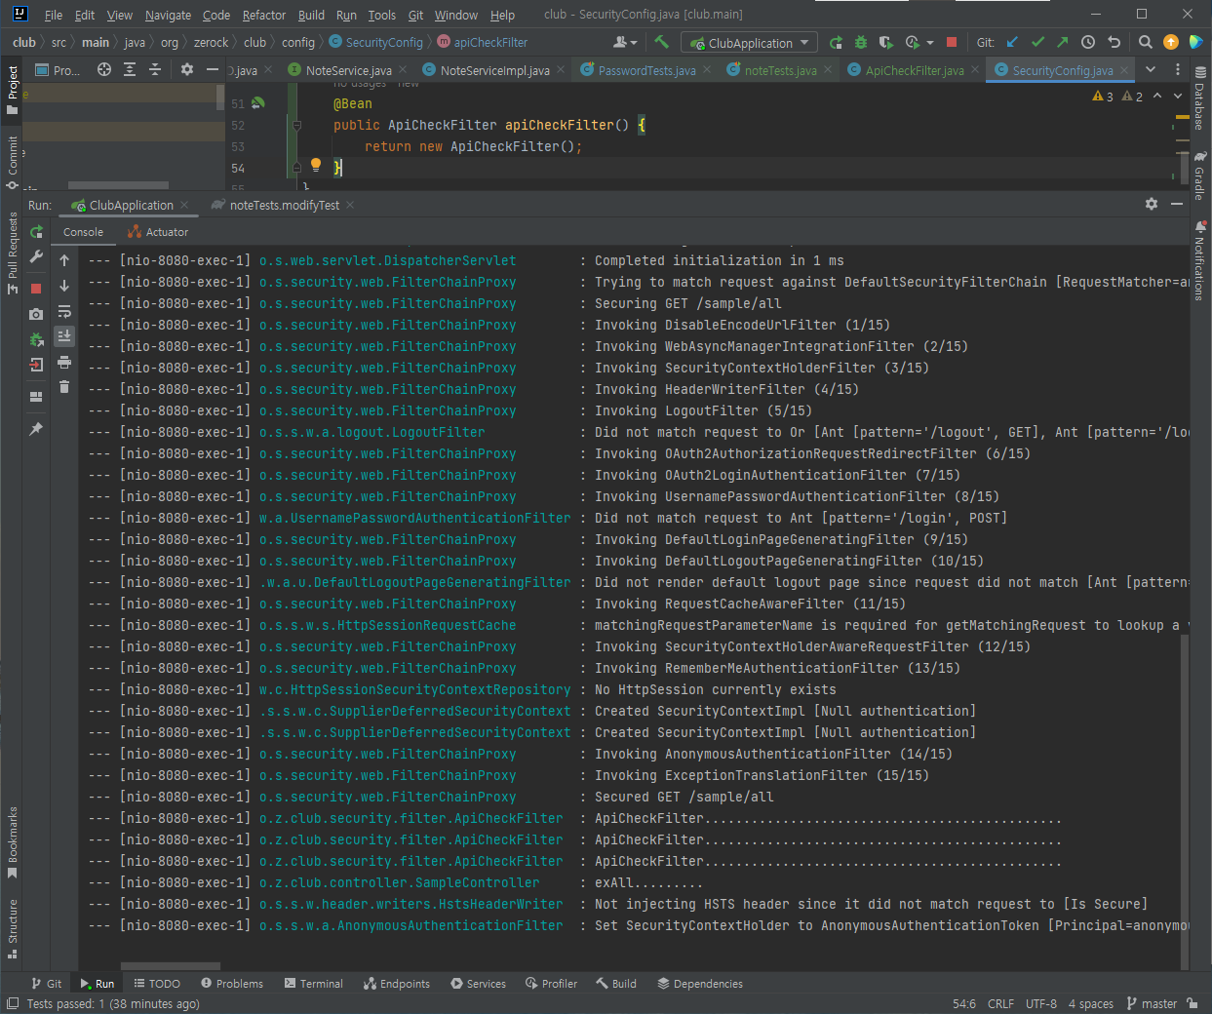The height and width of the screenshot is (1014, 1212).
Task: Click SecurityConfig in the breadcrumb bar
Action: pyautogui.click(x=376, y=42)
